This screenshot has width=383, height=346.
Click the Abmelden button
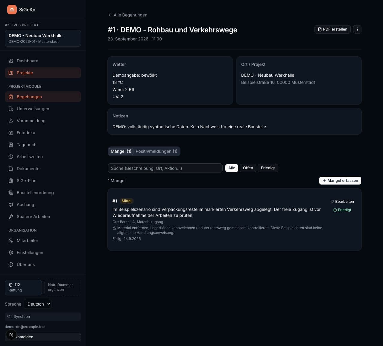click(x=43, y=337)
